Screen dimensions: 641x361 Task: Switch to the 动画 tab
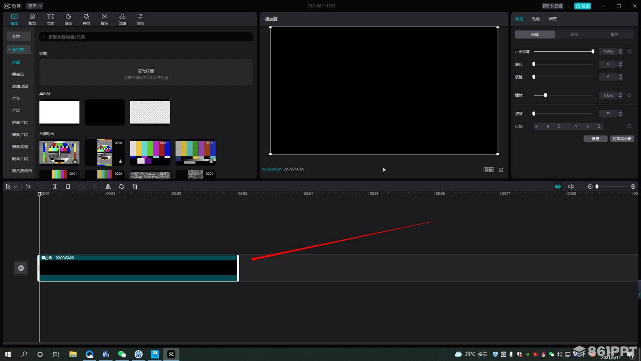pyautogui.click(x=536, y=19)
